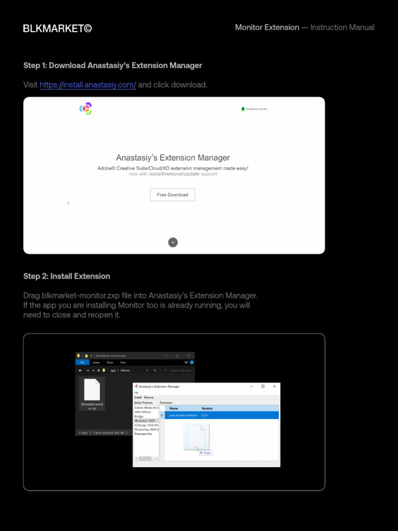Select Premiere Pro in the products list
Viewport: 398px width, 531px height.
[147, 434]
